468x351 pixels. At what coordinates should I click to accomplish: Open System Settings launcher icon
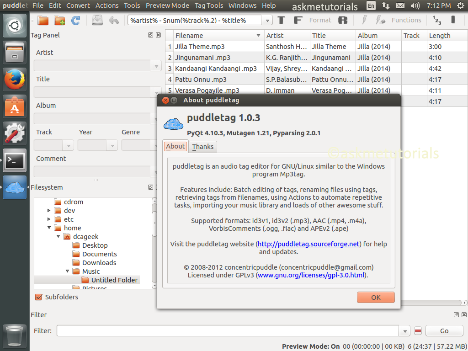(x=14, y=133)
